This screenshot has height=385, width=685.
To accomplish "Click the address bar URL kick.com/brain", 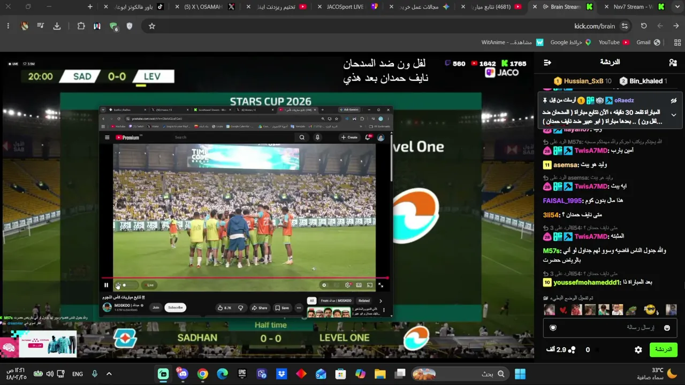I will [595, 26].
